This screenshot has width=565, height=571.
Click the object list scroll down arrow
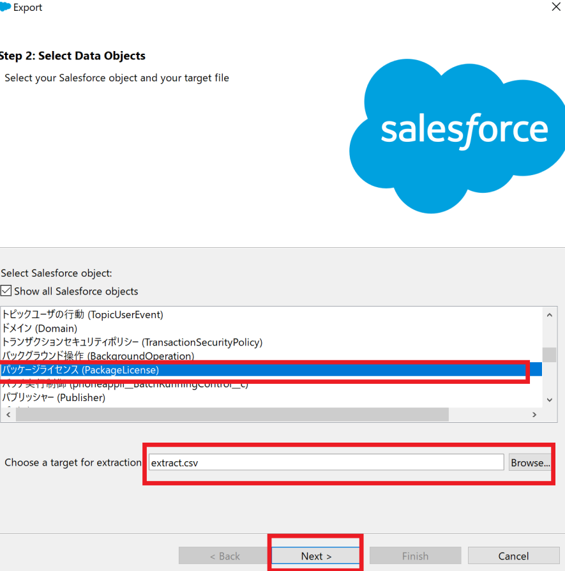pyautogui.click(x=549, y=400)
